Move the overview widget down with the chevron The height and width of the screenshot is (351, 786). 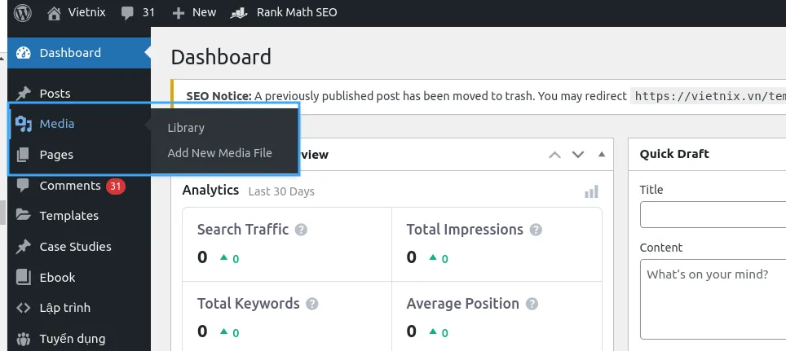pos(578,155)
